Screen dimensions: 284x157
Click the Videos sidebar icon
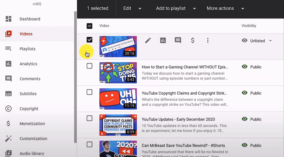pos(8,34)
